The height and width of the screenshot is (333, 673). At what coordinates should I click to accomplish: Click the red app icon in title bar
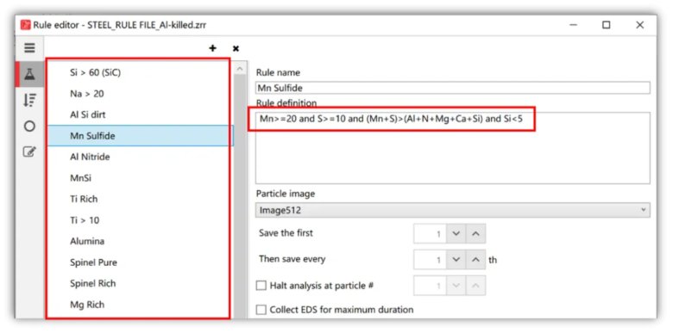pos(25,25)
